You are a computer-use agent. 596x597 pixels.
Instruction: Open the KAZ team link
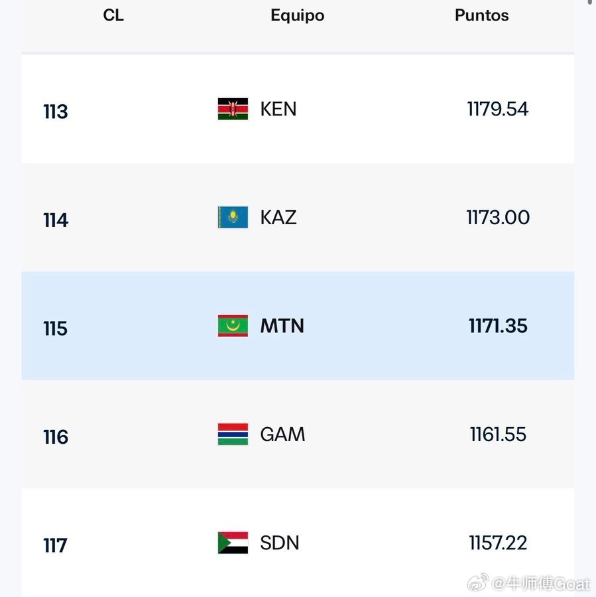point(278,218)
